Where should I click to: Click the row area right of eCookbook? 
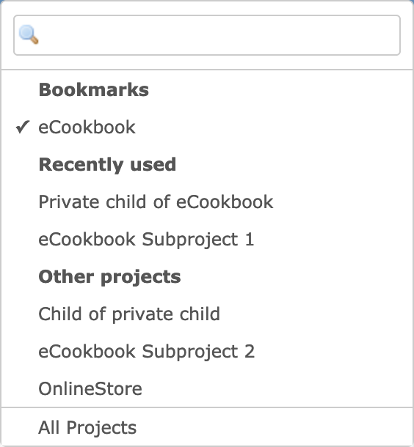click(x=274, y=128)
